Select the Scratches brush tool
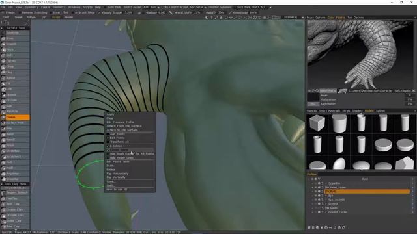The height and width of the screenshot is (234, 417). (x=15, y=151)
